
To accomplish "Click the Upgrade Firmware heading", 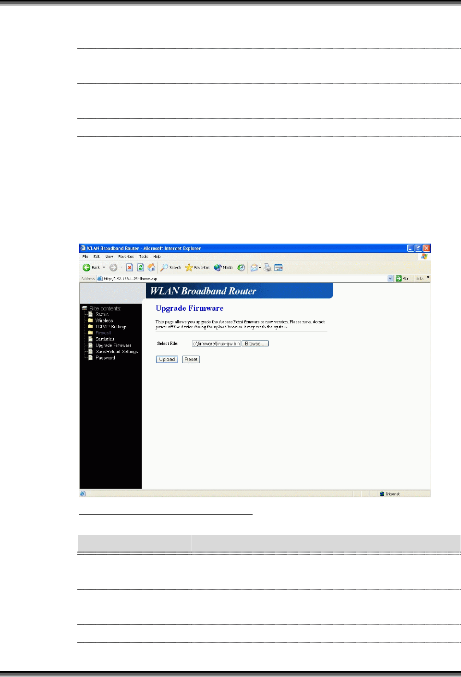I will pos(190,308).
